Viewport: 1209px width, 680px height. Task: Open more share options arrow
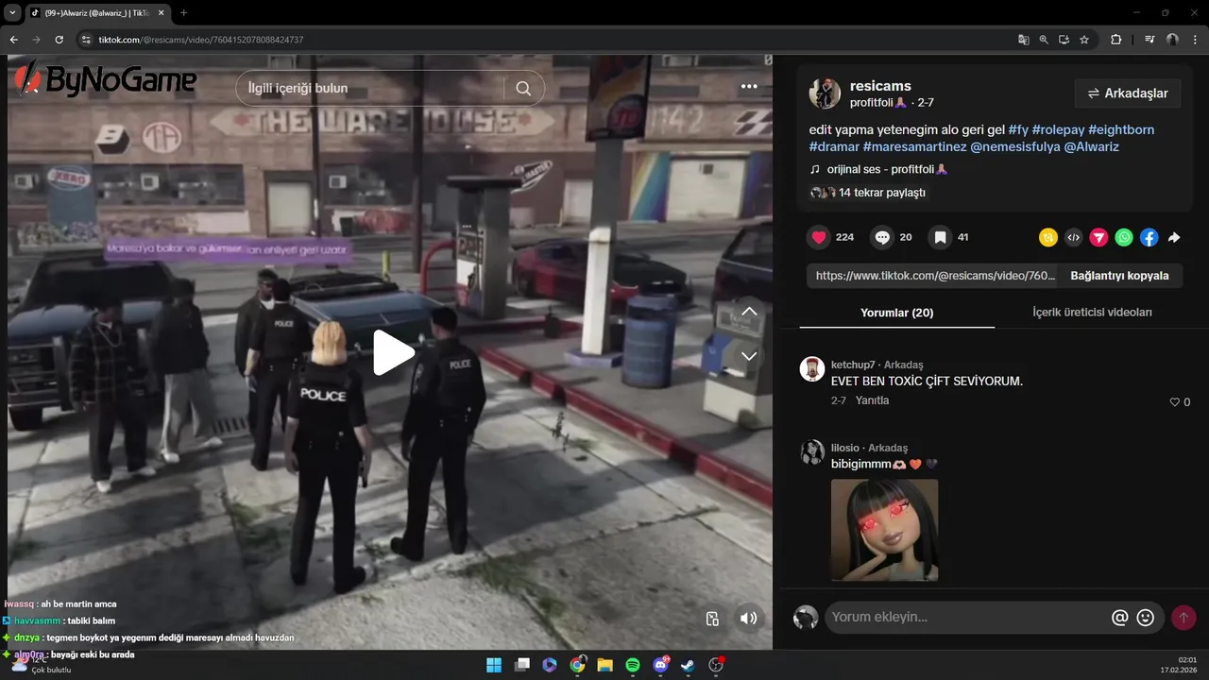pos(1174,238)
